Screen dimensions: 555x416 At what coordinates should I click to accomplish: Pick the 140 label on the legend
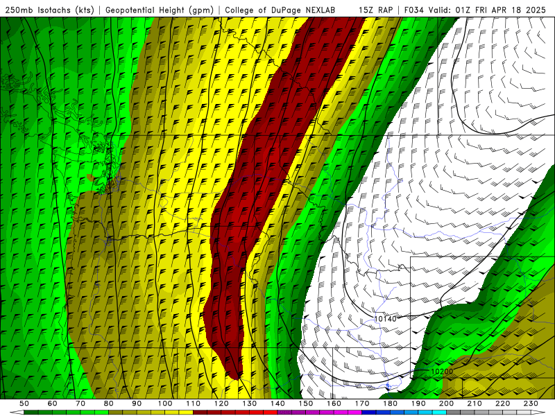coord(277,404)
